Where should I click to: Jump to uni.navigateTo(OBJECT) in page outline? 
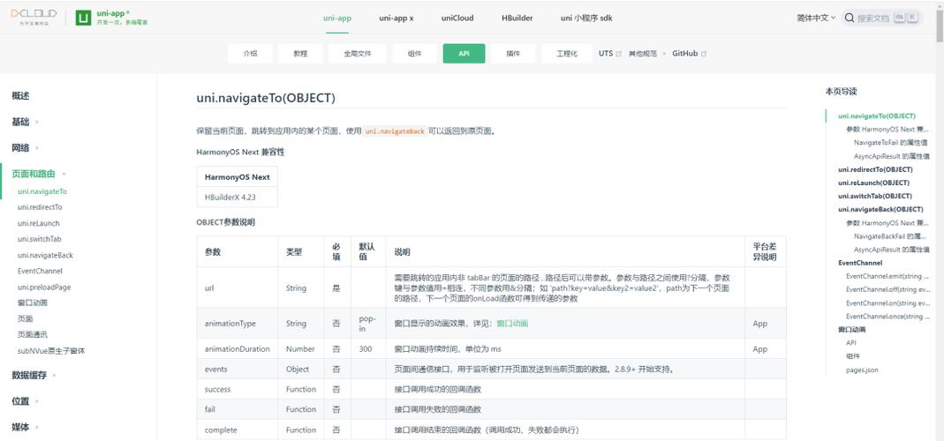[877, 116]
